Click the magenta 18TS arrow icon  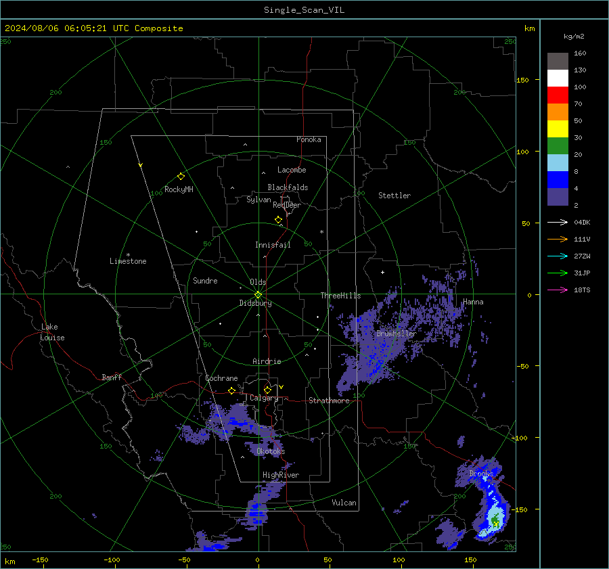click(x=558, y=290)
